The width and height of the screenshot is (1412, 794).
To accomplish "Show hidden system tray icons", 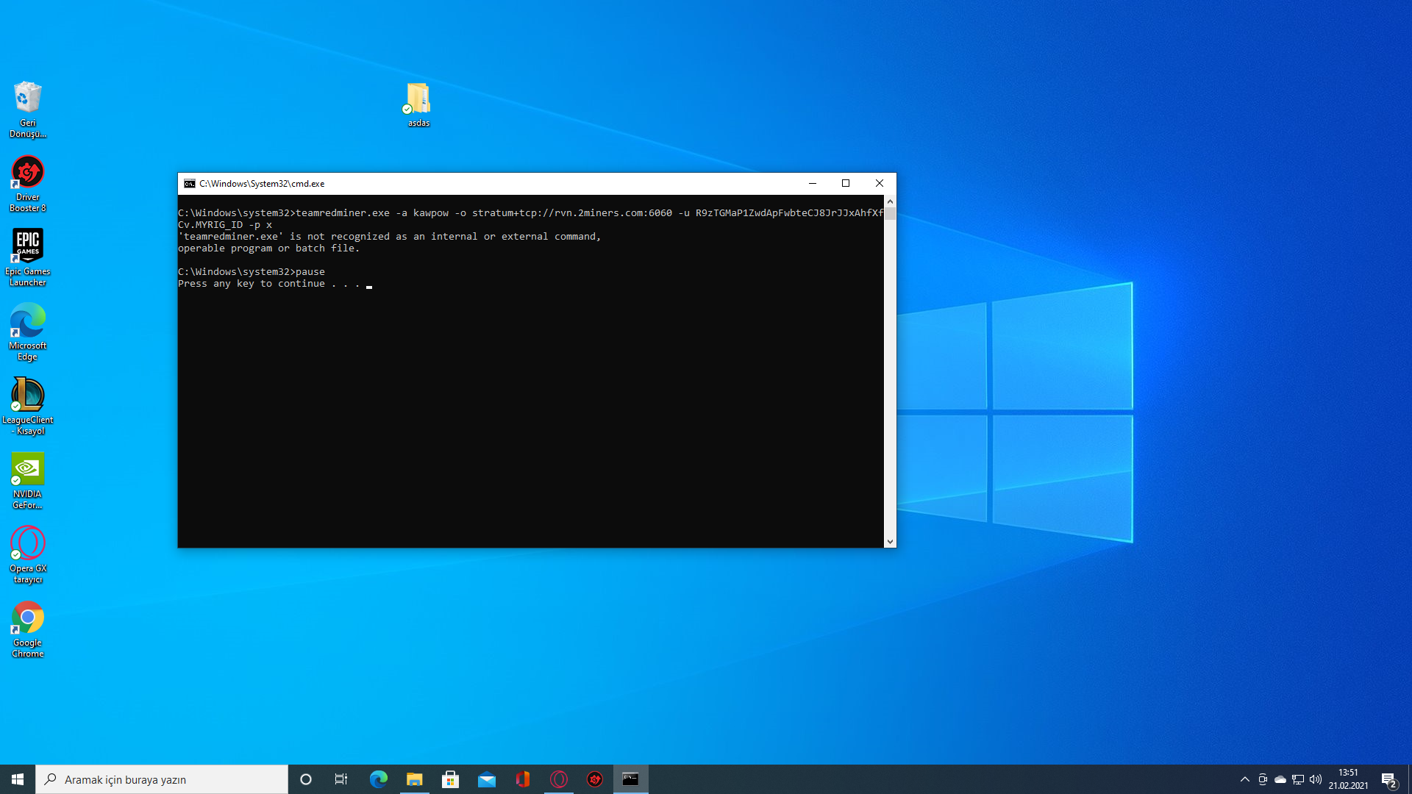I will pos(1244,779).
